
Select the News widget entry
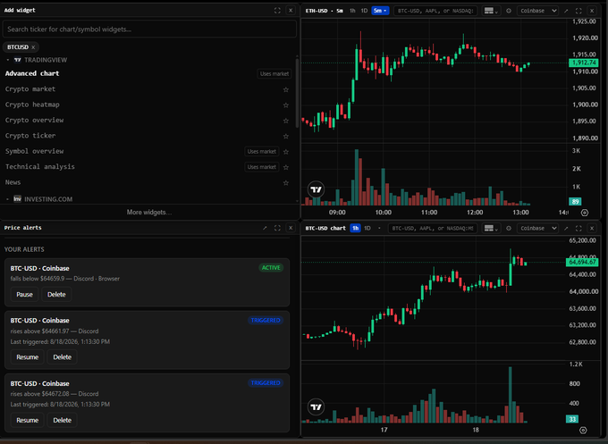click(13, 182)
